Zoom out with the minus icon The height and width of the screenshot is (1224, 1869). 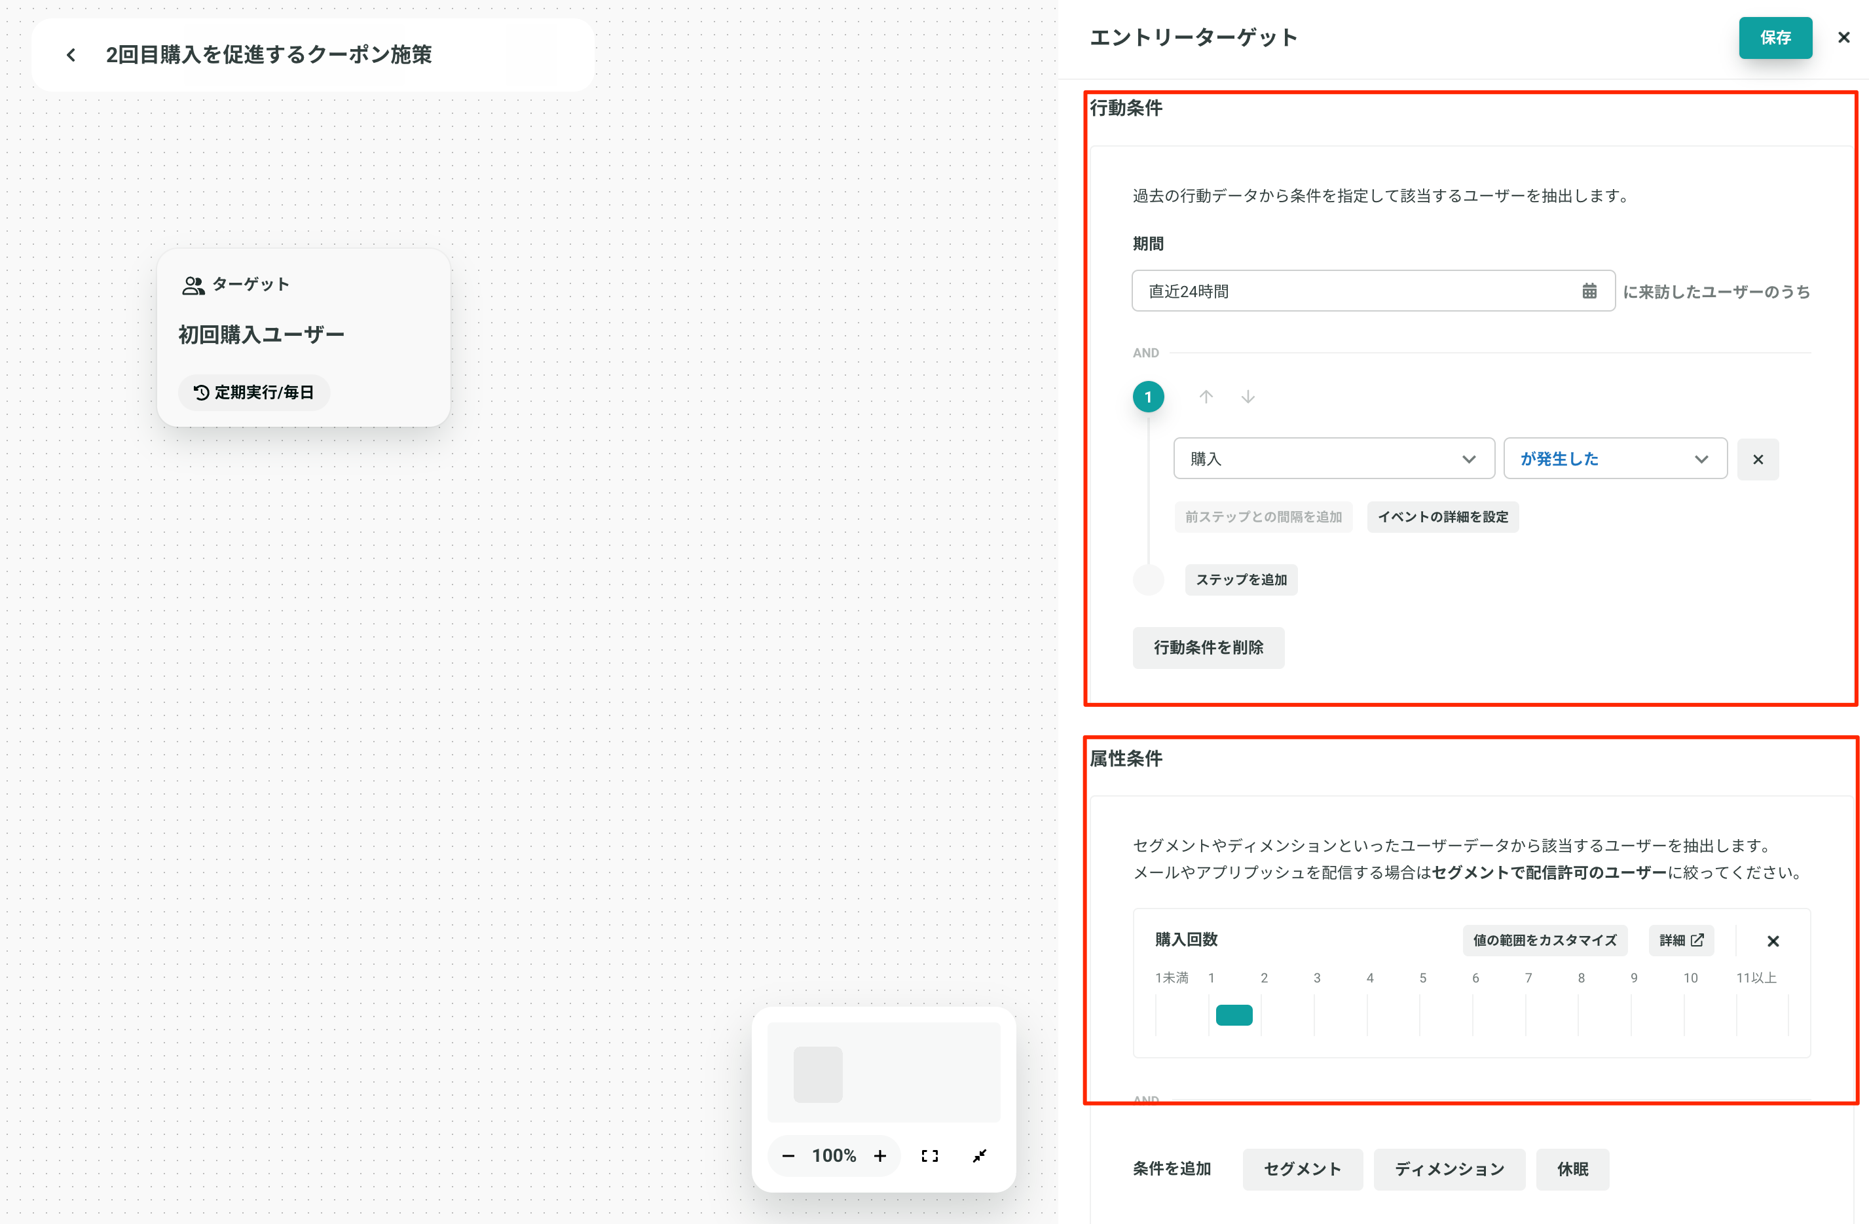click(788, 1157)
